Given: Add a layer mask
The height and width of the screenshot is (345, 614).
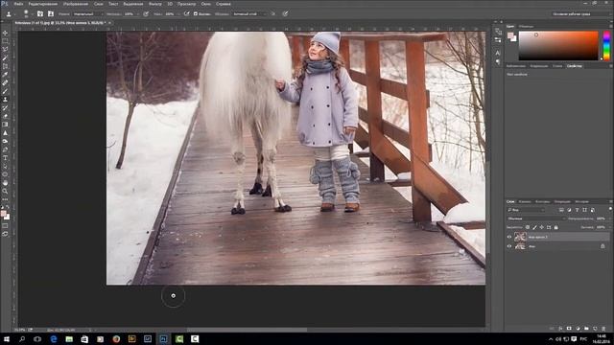Looking at the screenshot, I should [x=569, y=328].
